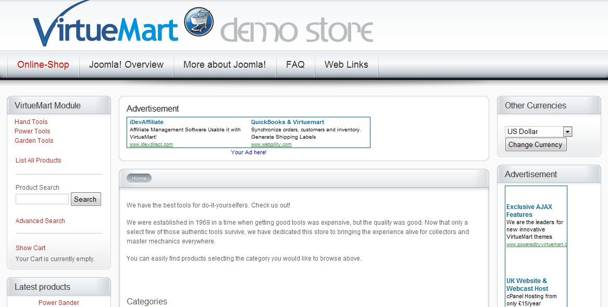Screen dimensions: 608x307
Task: Browse the Power Tools category
Action: [32, 131]
